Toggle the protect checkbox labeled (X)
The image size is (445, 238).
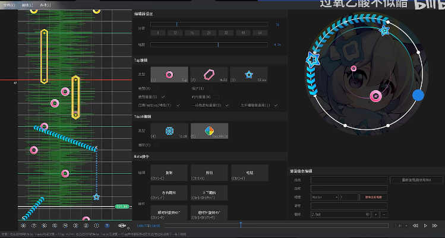(210, 88)
